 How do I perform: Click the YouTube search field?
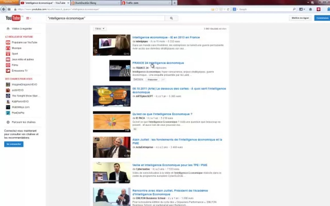[105, 18]
